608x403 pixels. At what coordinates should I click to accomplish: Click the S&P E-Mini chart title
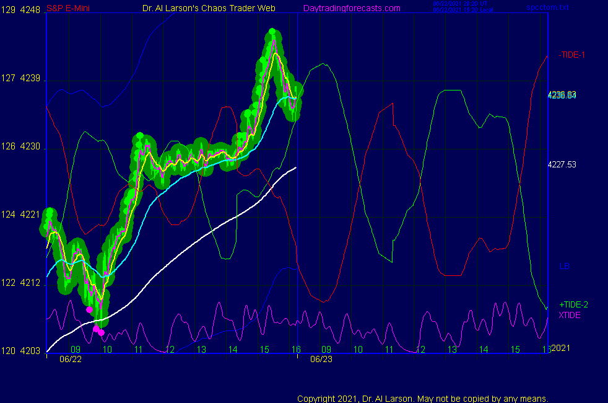68,8
